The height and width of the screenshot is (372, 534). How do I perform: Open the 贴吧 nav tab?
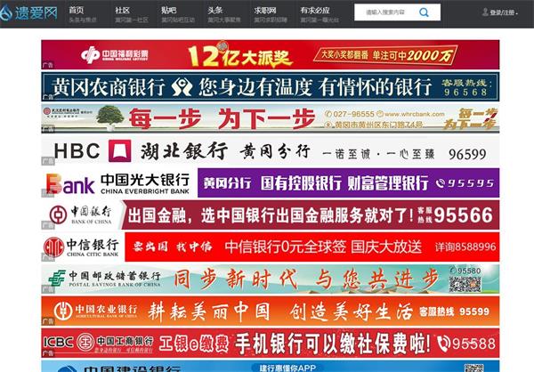(x=178, y=14)
